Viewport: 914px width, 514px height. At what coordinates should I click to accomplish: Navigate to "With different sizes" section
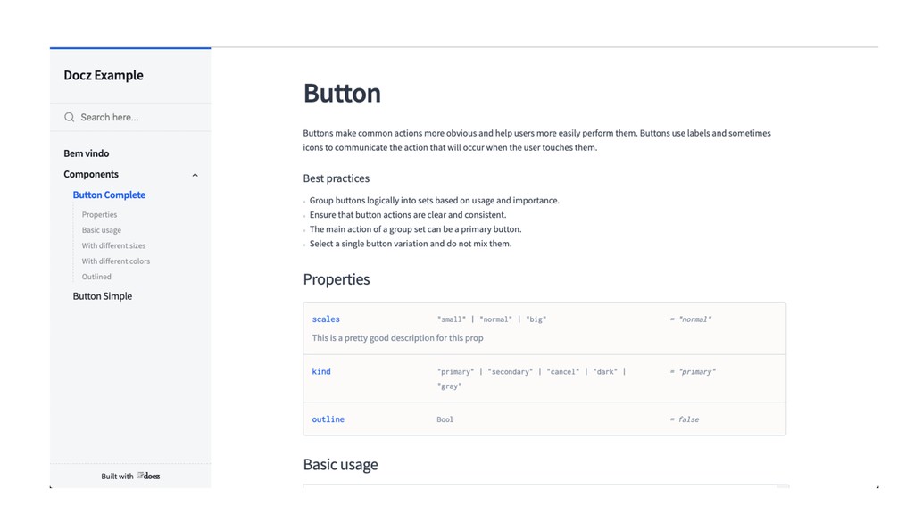(113, 245)
